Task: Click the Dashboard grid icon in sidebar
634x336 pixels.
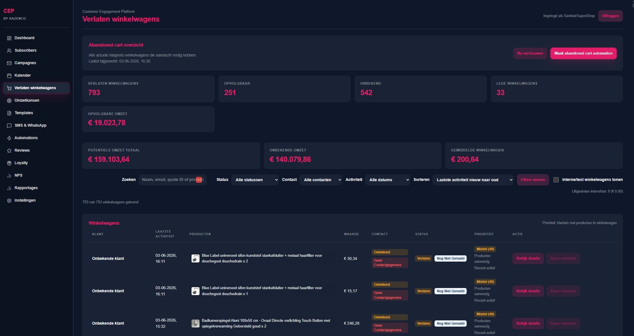Action: pyautogui.click(x=9, y=38)
